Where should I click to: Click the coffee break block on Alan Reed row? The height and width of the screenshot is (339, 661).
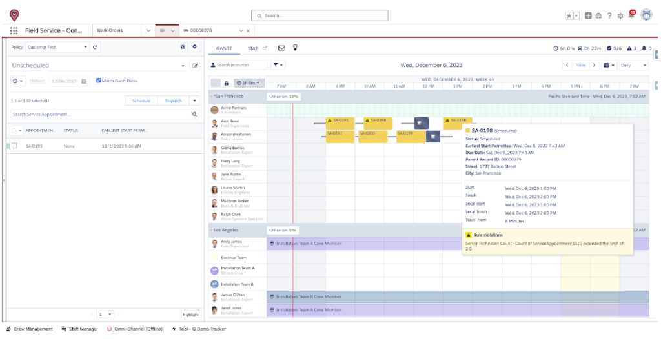pos(421,123)
